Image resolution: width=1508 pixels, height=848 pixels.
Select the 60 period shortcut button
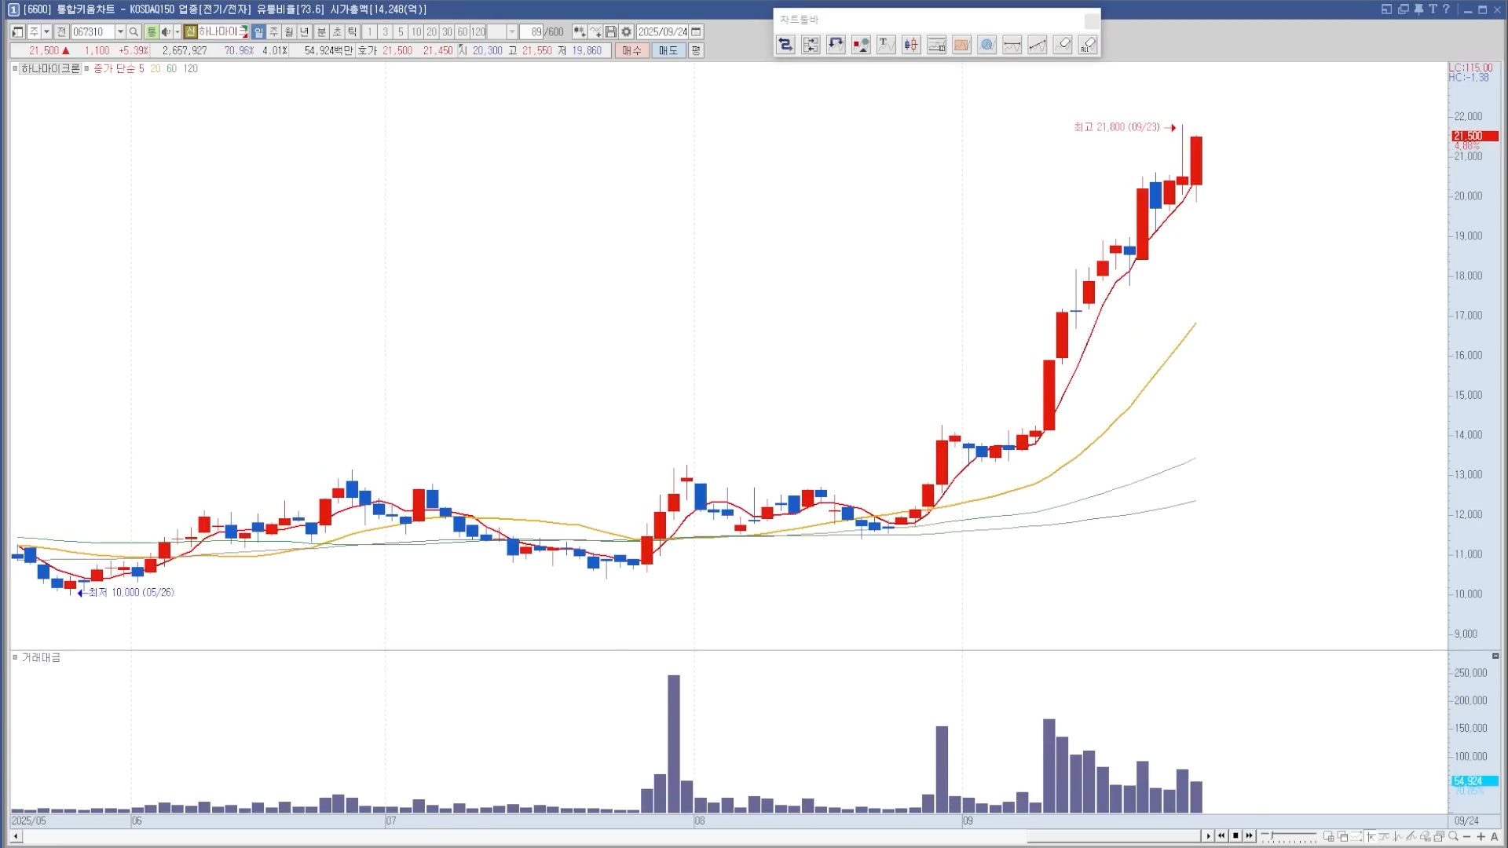(x=463, y=32)
